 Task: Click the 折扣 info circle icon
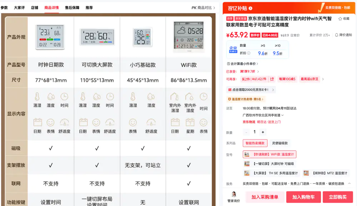click(x=248, y=53)
